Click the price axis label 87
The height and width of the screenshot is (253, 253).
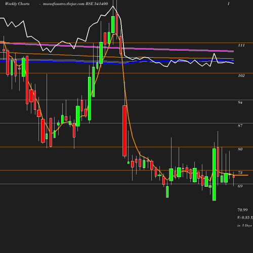point(240,125)
